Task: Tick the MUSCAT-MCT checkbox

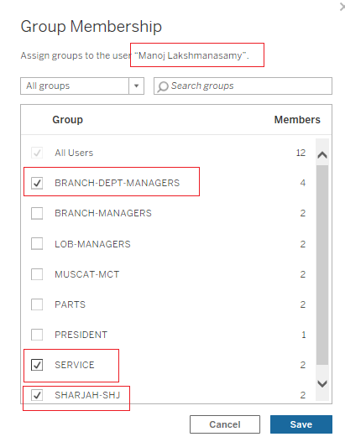Action: (x=37, y=274)
